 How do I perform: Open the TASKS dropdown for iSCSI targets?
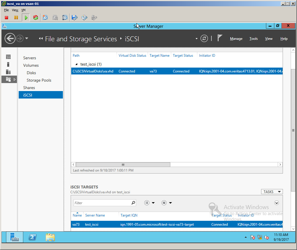click(271, 191)
